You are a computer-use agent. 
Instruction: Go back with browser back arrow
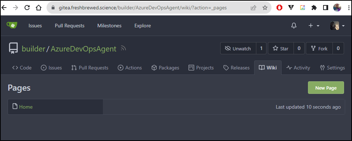[4, 8]
